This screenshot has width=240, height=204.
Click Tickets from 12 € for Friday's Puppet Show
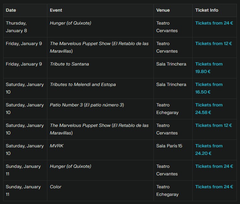[213, 43]
